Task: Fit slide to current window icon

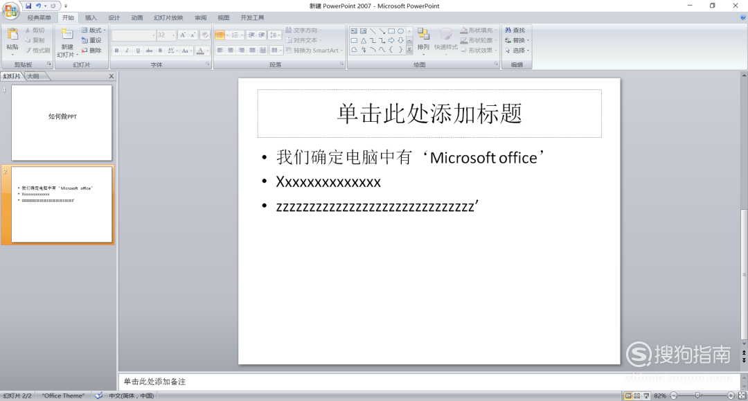Action: coord(742,395)
